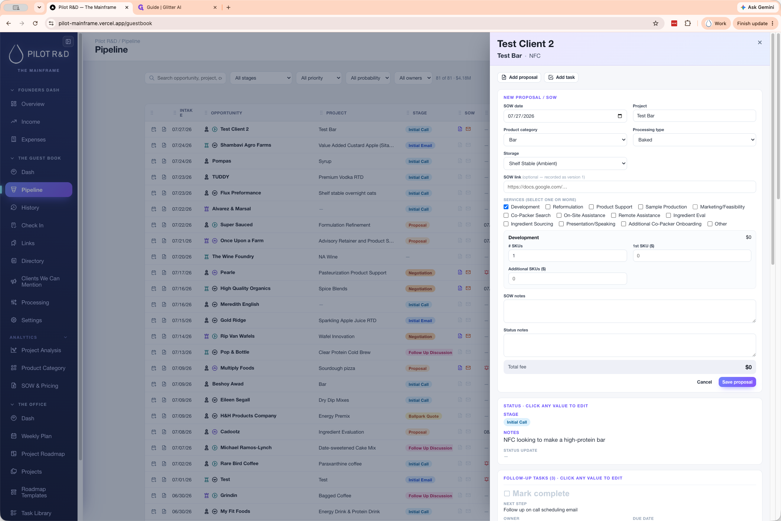Collapse The Guest Book section
The height and width of the screenshot is (521, 781).
pos(12,158)
